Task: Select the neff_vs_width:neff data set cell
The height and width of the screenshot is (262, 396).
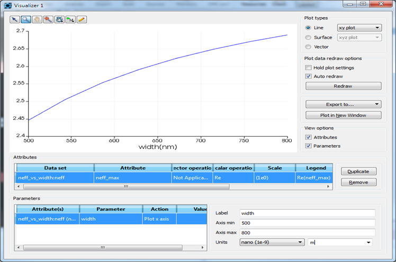Action: [x=55, y=177]
